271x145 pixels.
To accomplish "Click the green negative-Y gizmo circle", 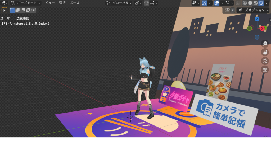I will coord(249,28).
